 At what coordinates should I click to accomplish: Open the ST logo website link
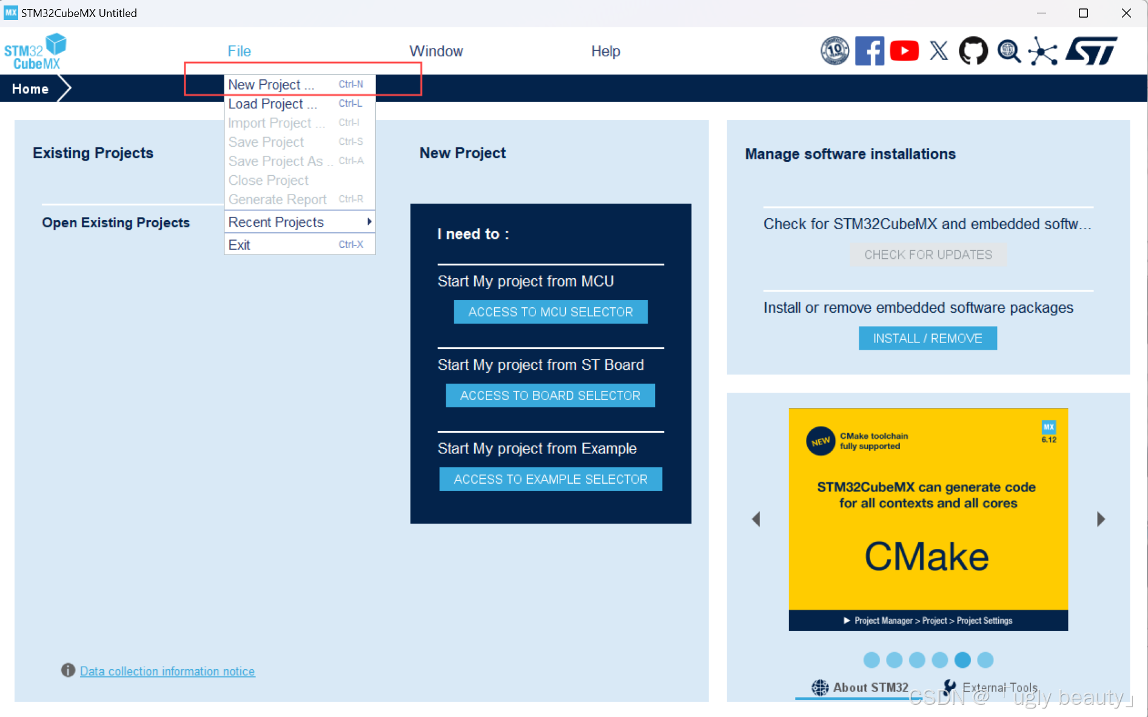(1091, 51)
